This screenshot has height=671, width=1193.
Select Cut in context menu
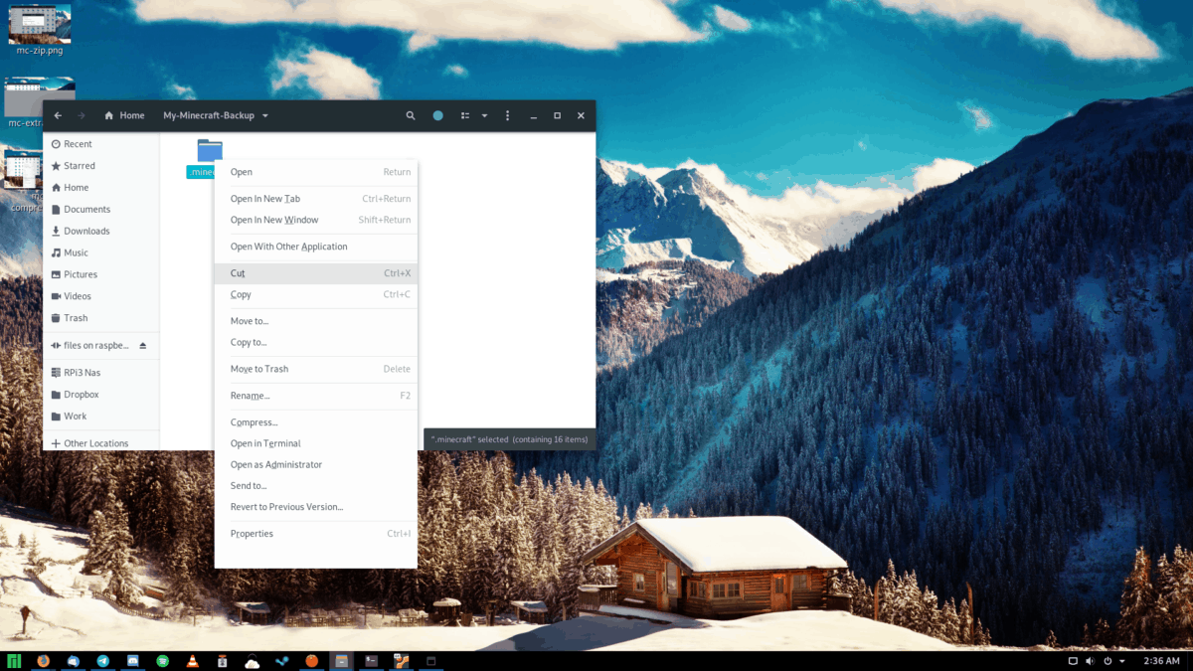click(x=316, y=273)
